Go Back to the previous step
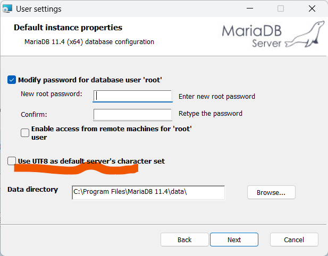 [184, 240]
